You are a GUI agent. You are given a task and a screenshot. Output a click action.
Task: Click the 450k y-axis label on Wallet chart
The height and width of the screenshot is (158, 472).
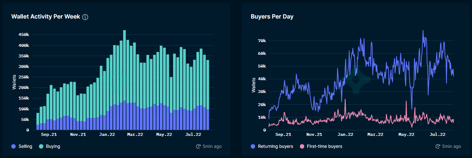coord(23,35)
